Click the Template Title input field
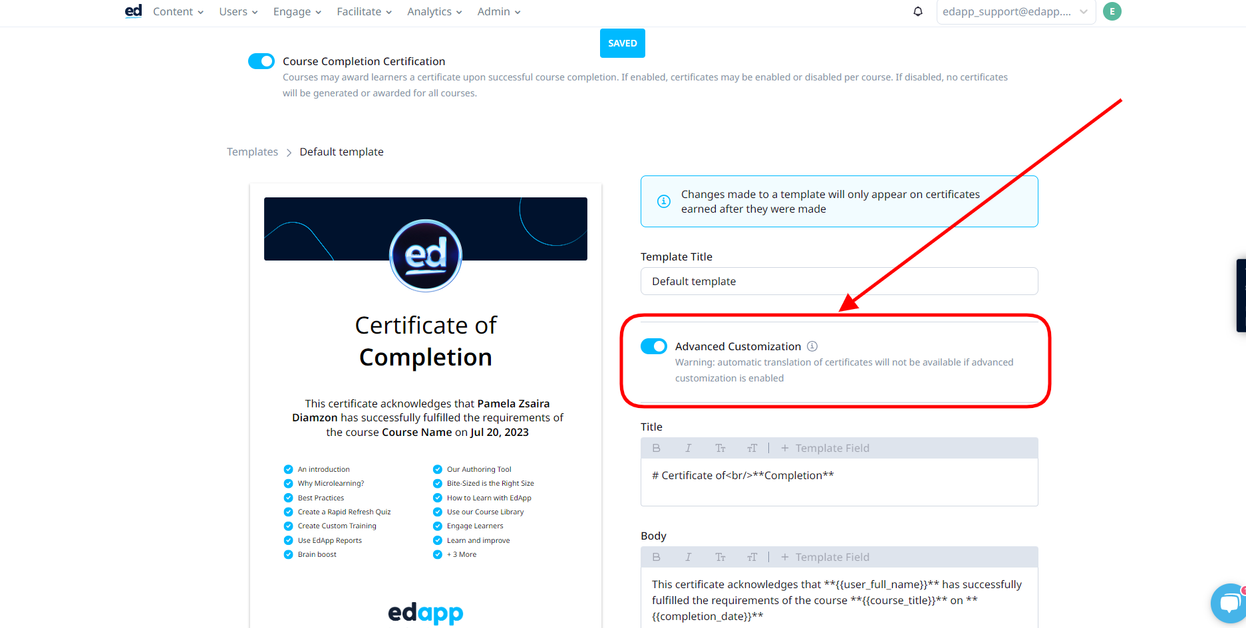The image size is (1246, 628). click(839, 281)
